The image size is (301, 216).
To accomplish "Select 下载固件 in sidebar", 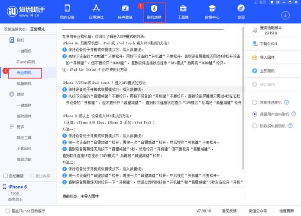I will (24, 149).
